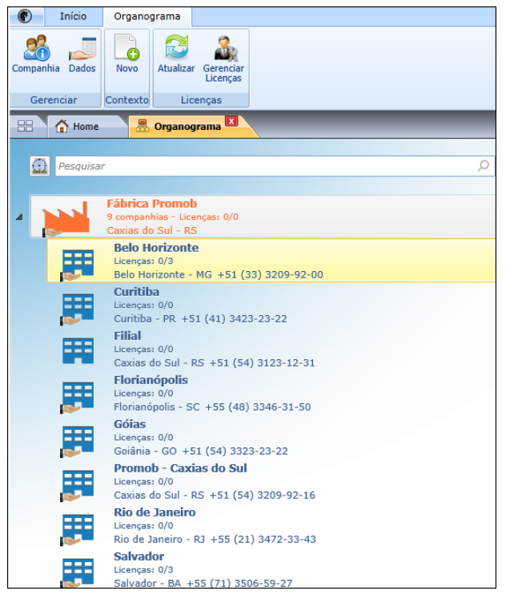Click 'Belo Horizonte - MG +51 (33) 3209-92-00'
Image resolution: width=514 pixels, height=595 pixels.
click(x=219, y=274)
